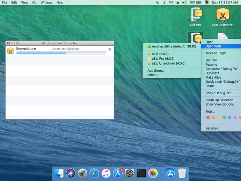241x181 pixels.
Task: Choose Copy "Debug.7z" in context menu
Action: 221,93
